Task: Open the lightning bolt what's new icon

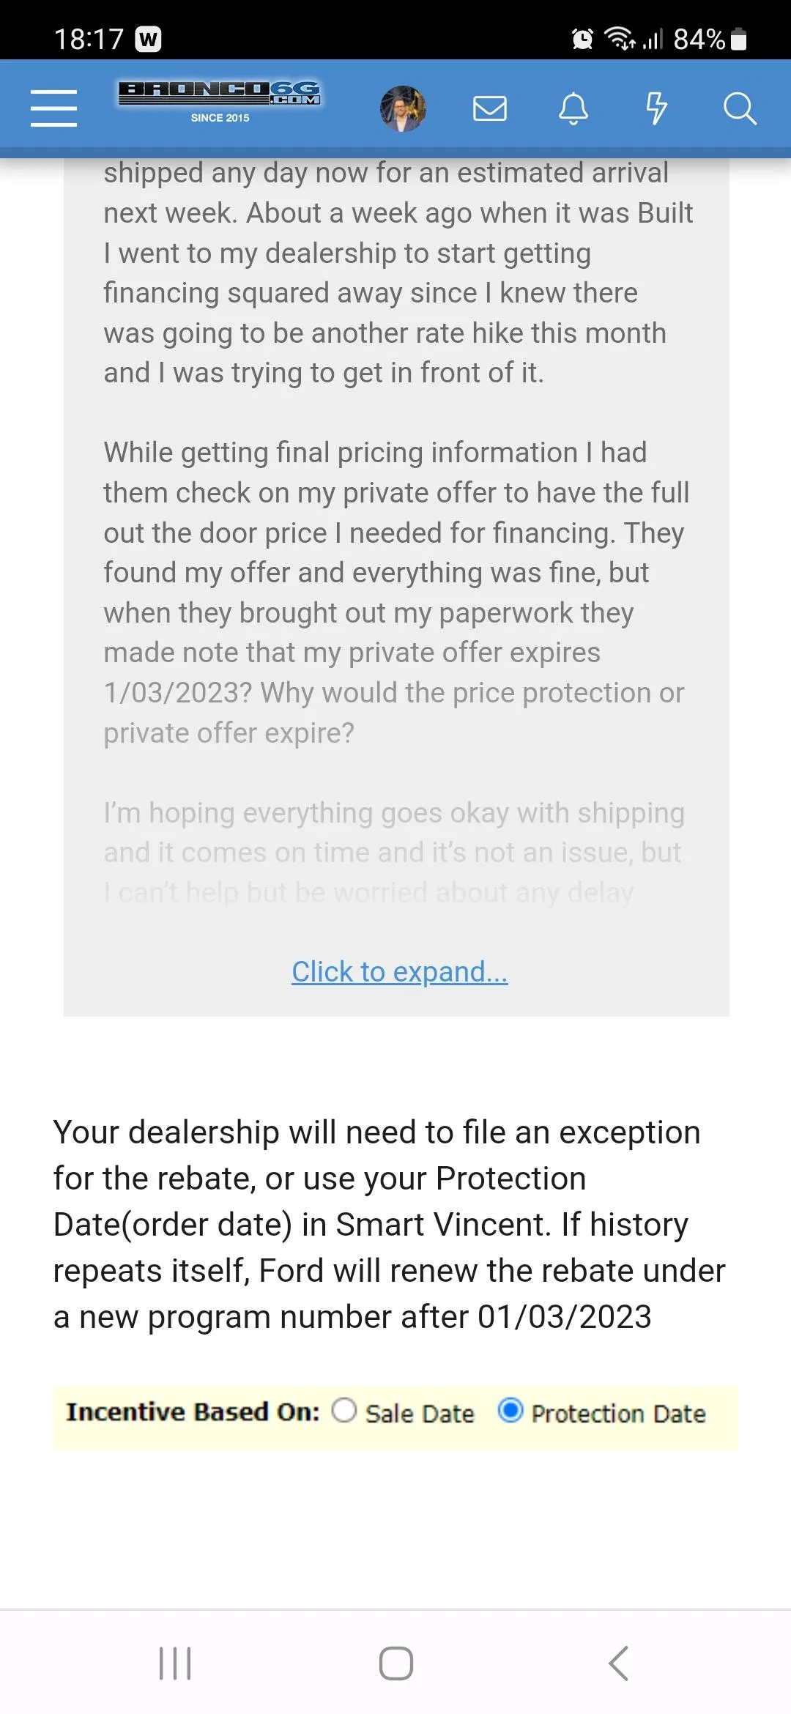Action: [x=656, y=108]
